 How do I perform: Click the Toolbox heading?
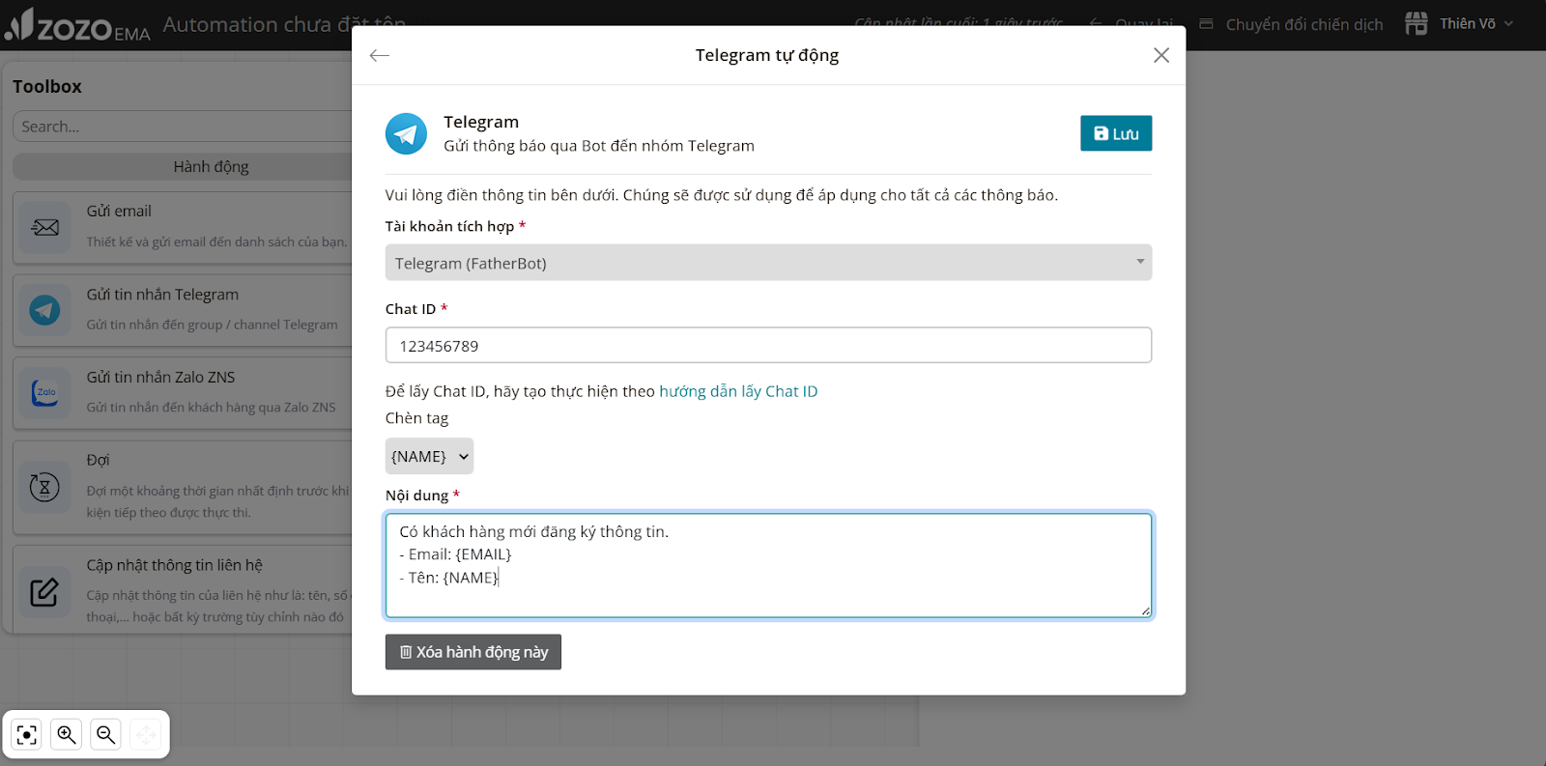coord(47,86)
